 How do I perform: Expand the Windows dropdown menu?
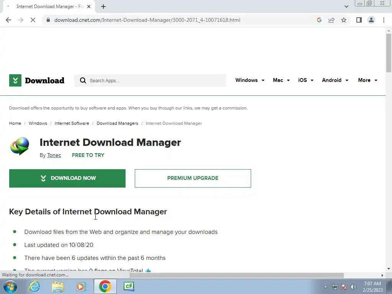250,80
